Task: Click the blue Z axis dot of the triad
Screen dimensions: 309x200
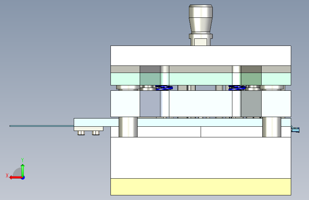Action: [x=23, y=178]
